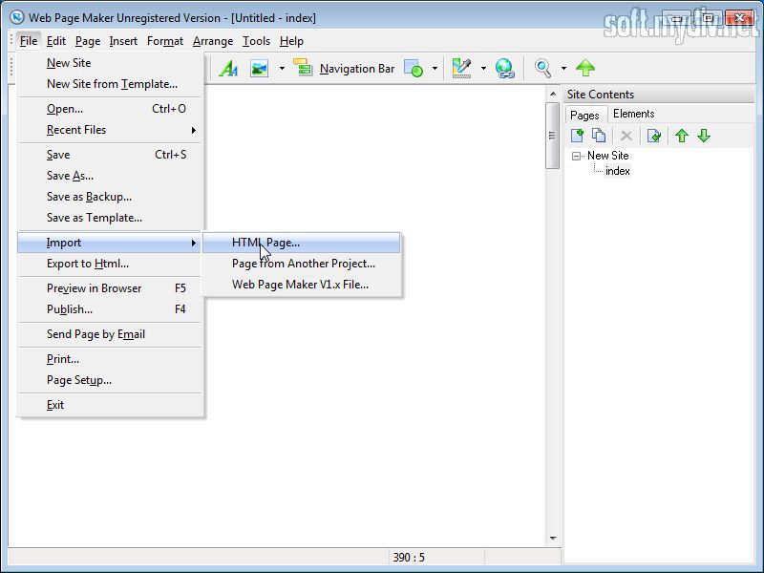Choose Save As... menu entry
The height and width of the screenshot is (573, 764).
[x=110, y=176]
